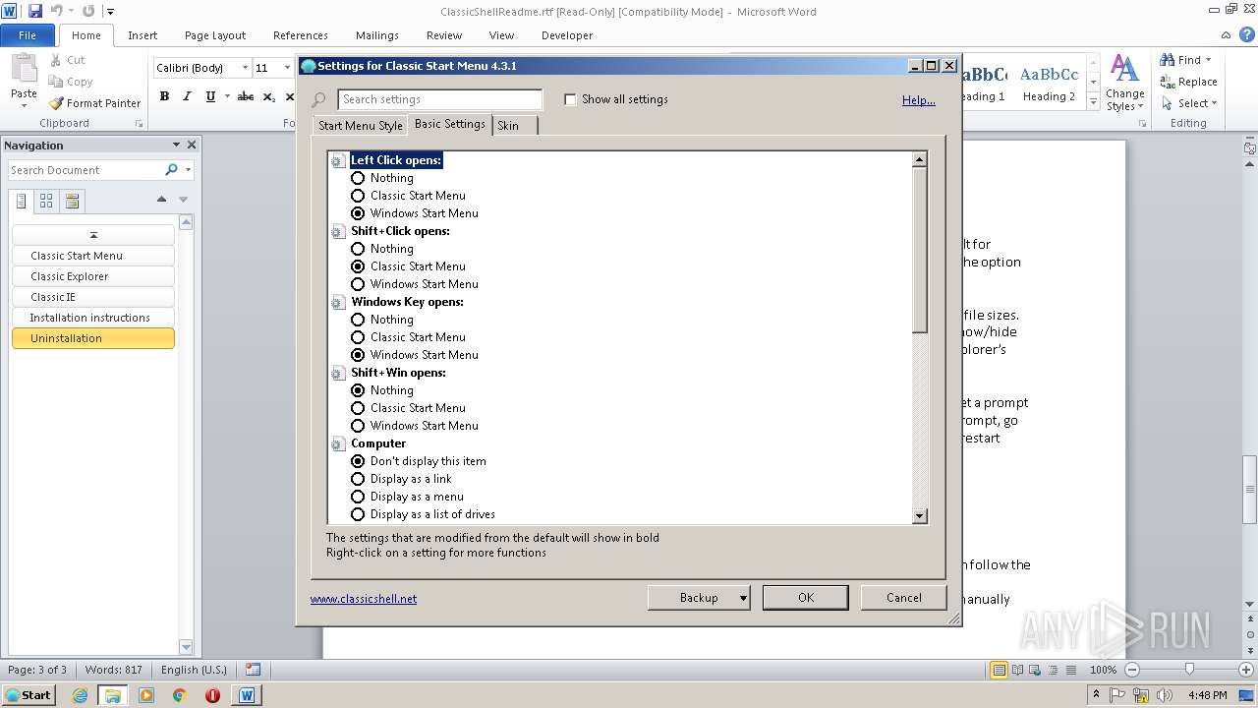Screen dimensions: 1258x708
Task: Enable Show all settings checkbox
Action: pos(570,99)
